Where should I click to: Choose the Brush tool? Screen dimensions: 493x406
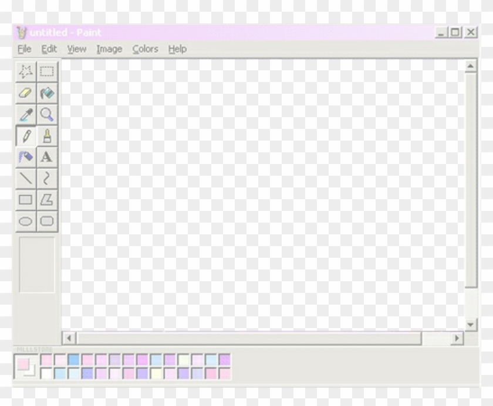(x=47, y=135)
